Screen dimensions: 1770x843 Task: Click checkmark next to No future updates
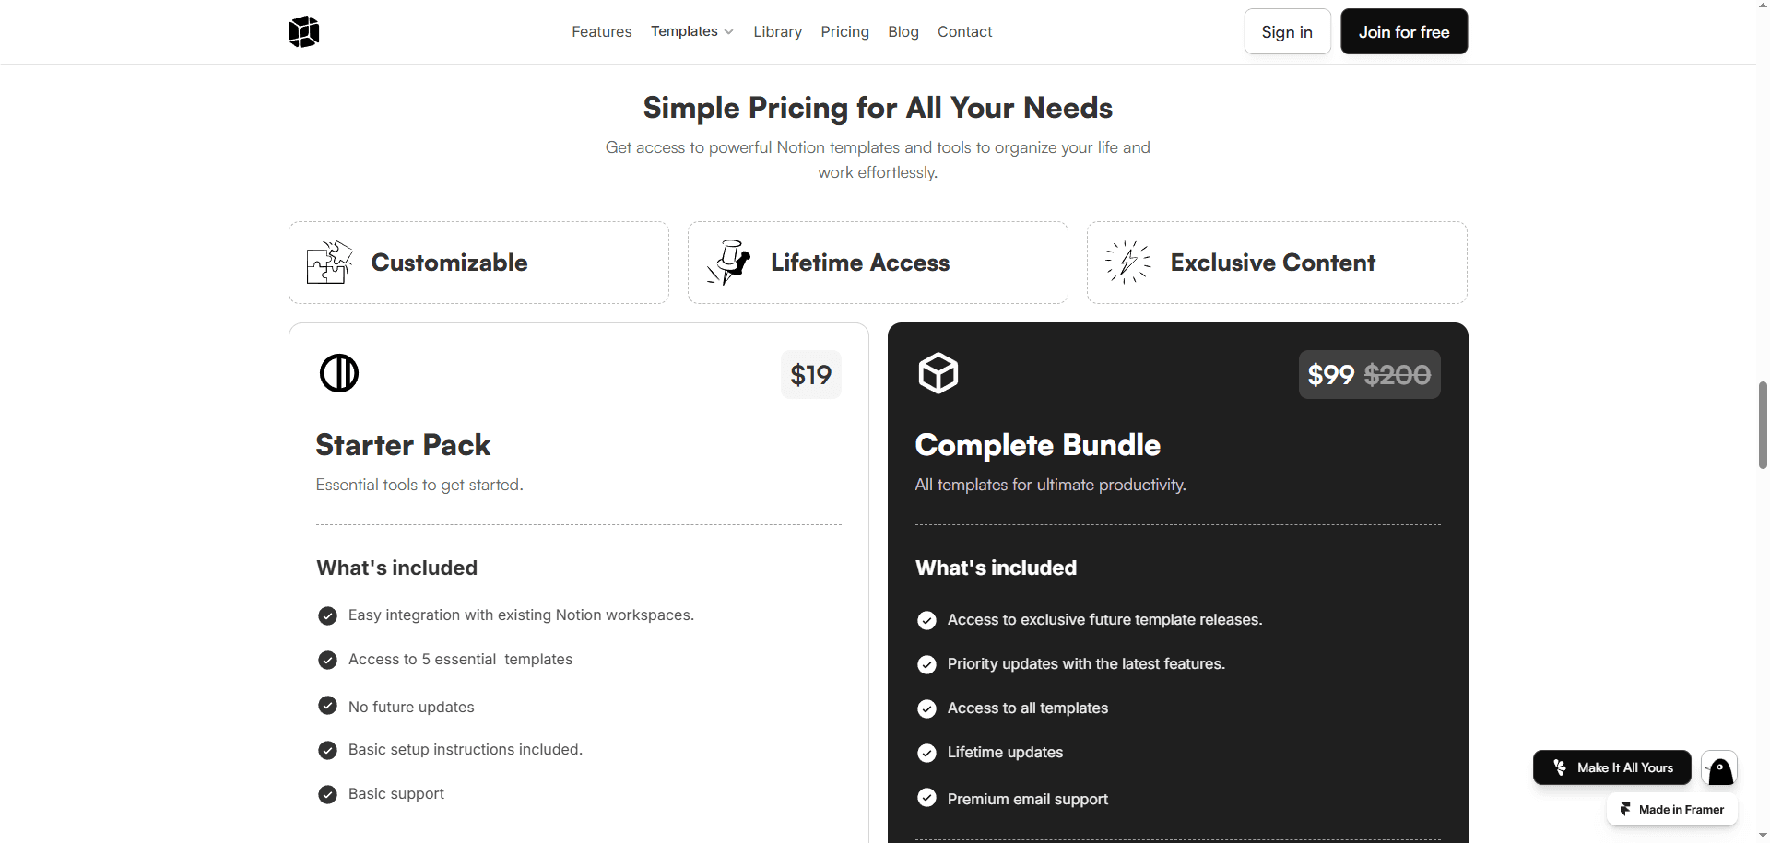click(x=327, y=706)
